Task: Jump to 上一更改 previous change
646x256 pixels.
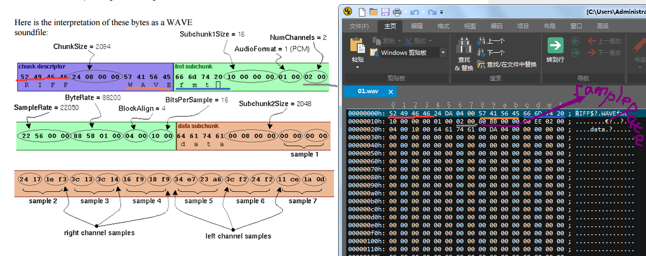Action: coord(604,41)
